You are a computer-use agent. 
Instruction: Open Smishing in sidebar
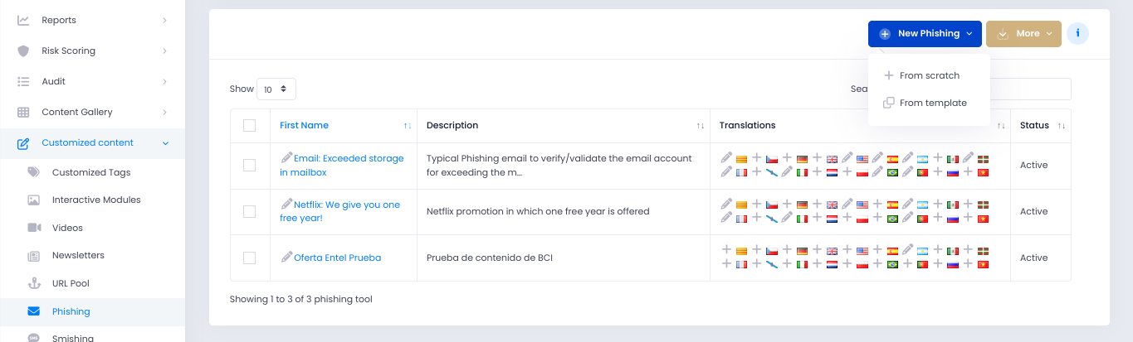click(x=72, y=338)
